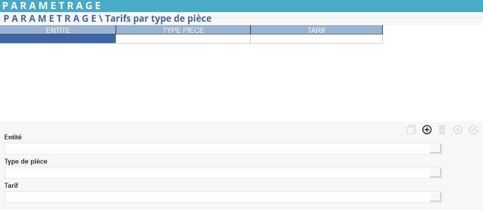Select the empty TARIF cell in first row

point(317,39)
